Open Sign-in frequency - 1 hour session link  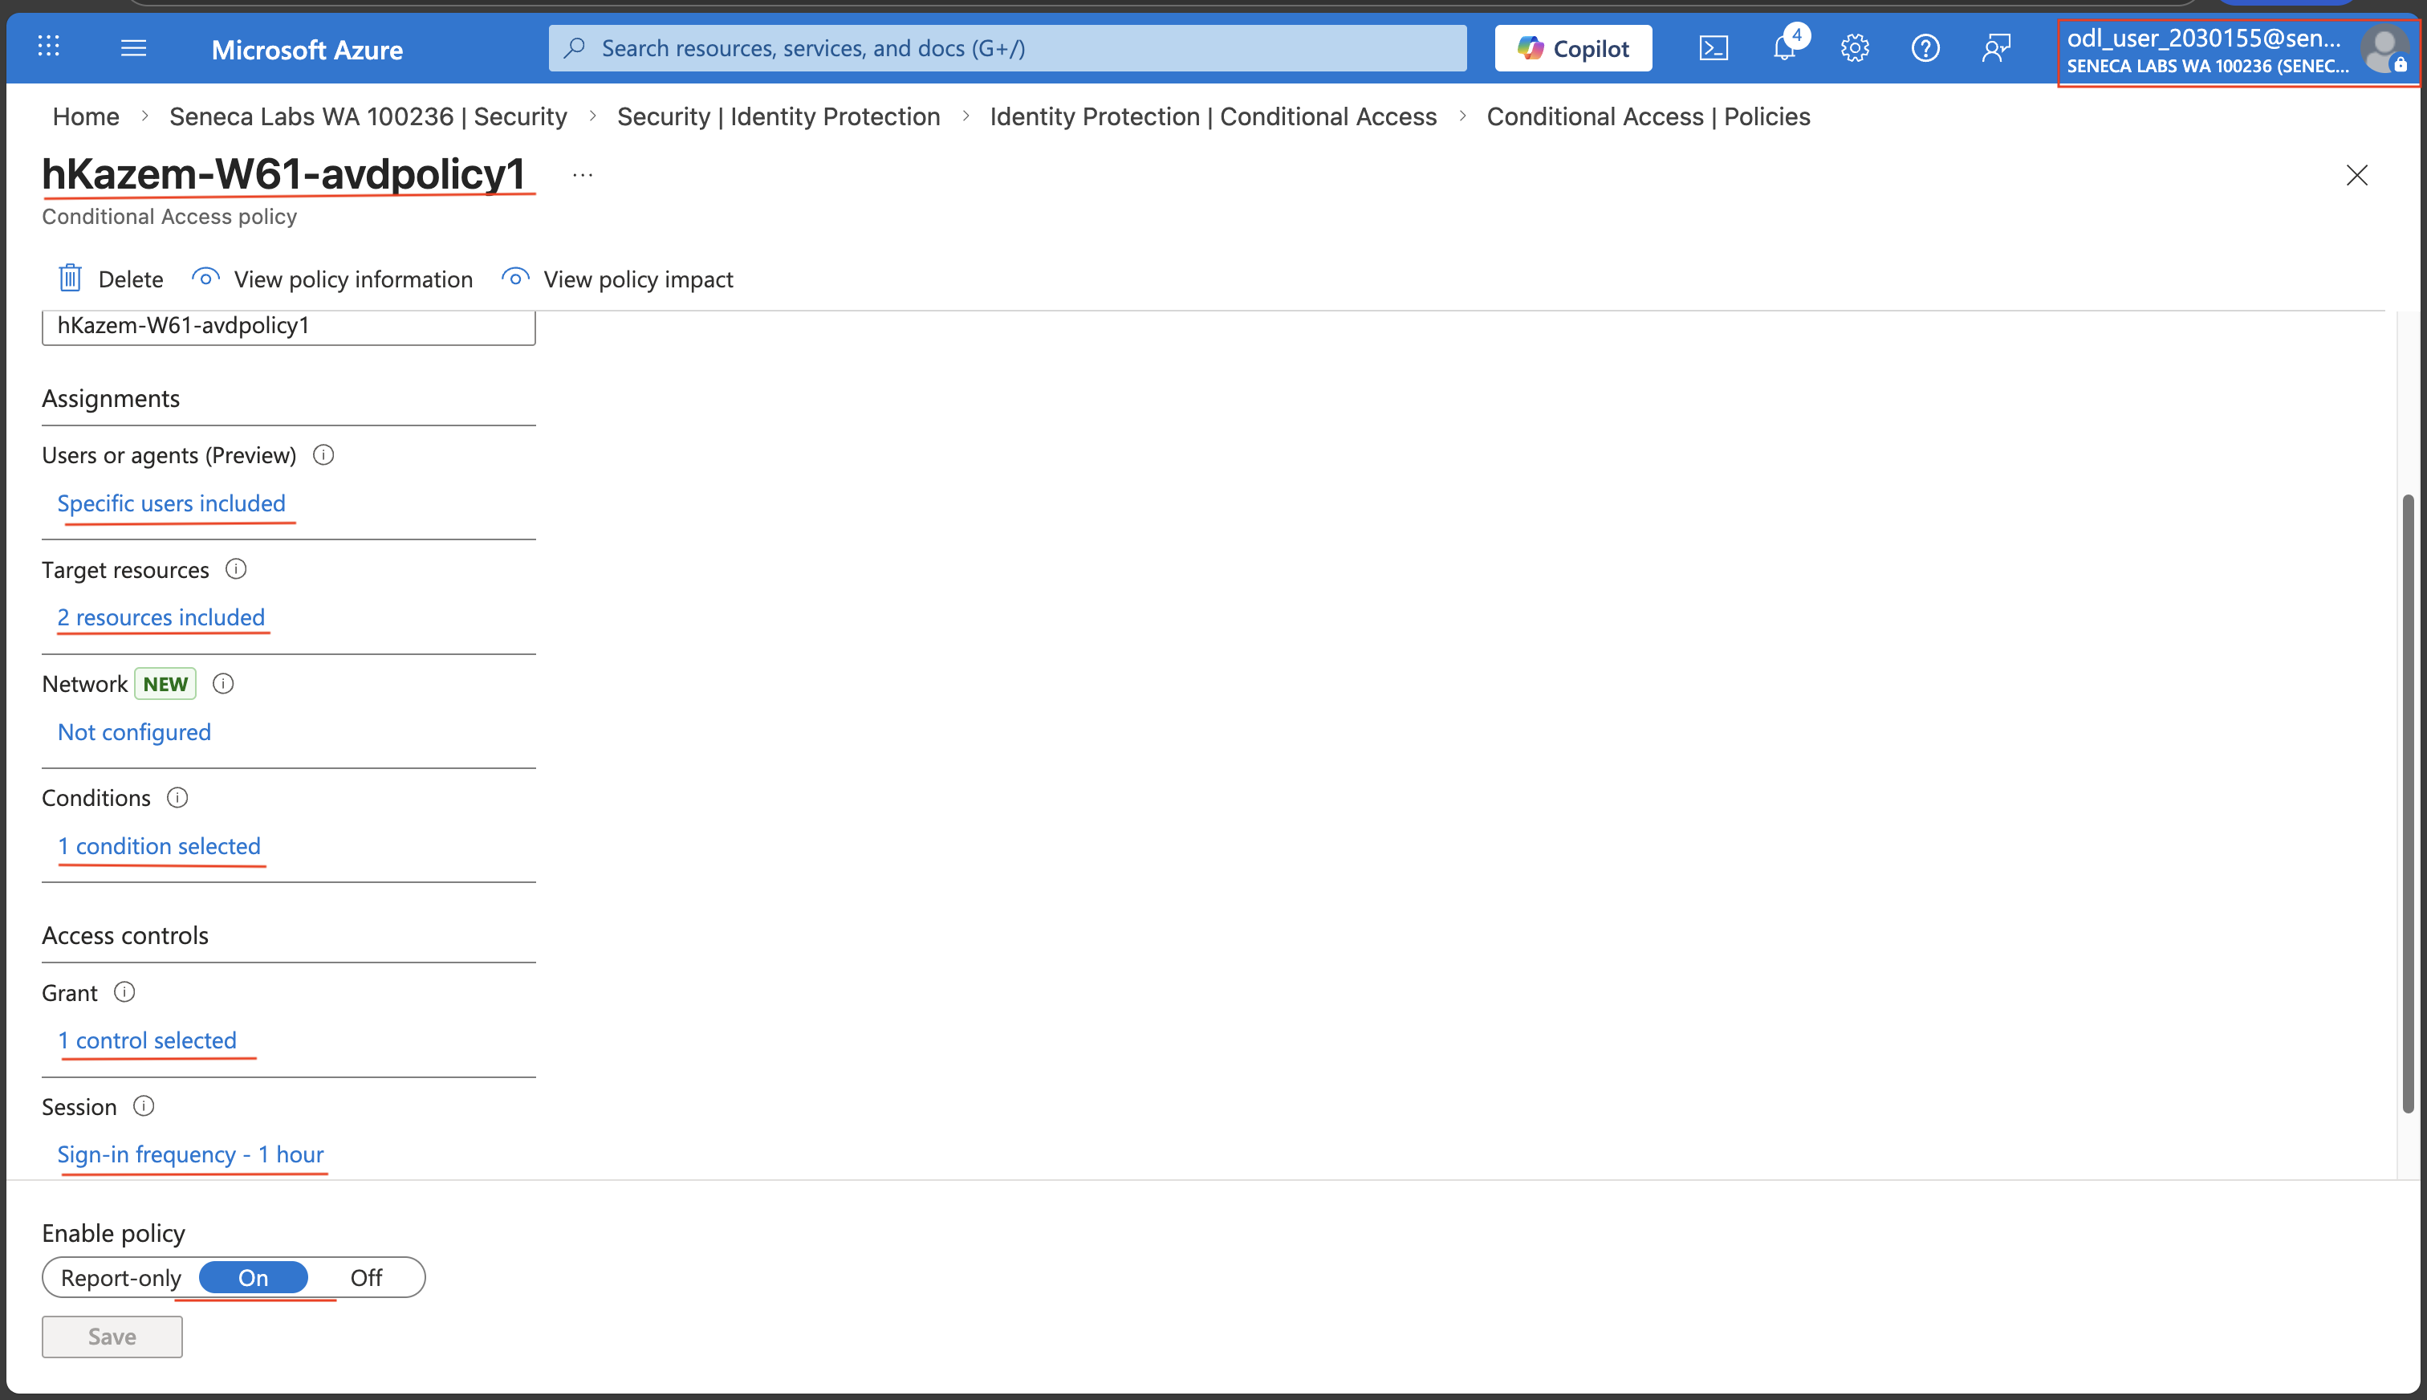191,1154
